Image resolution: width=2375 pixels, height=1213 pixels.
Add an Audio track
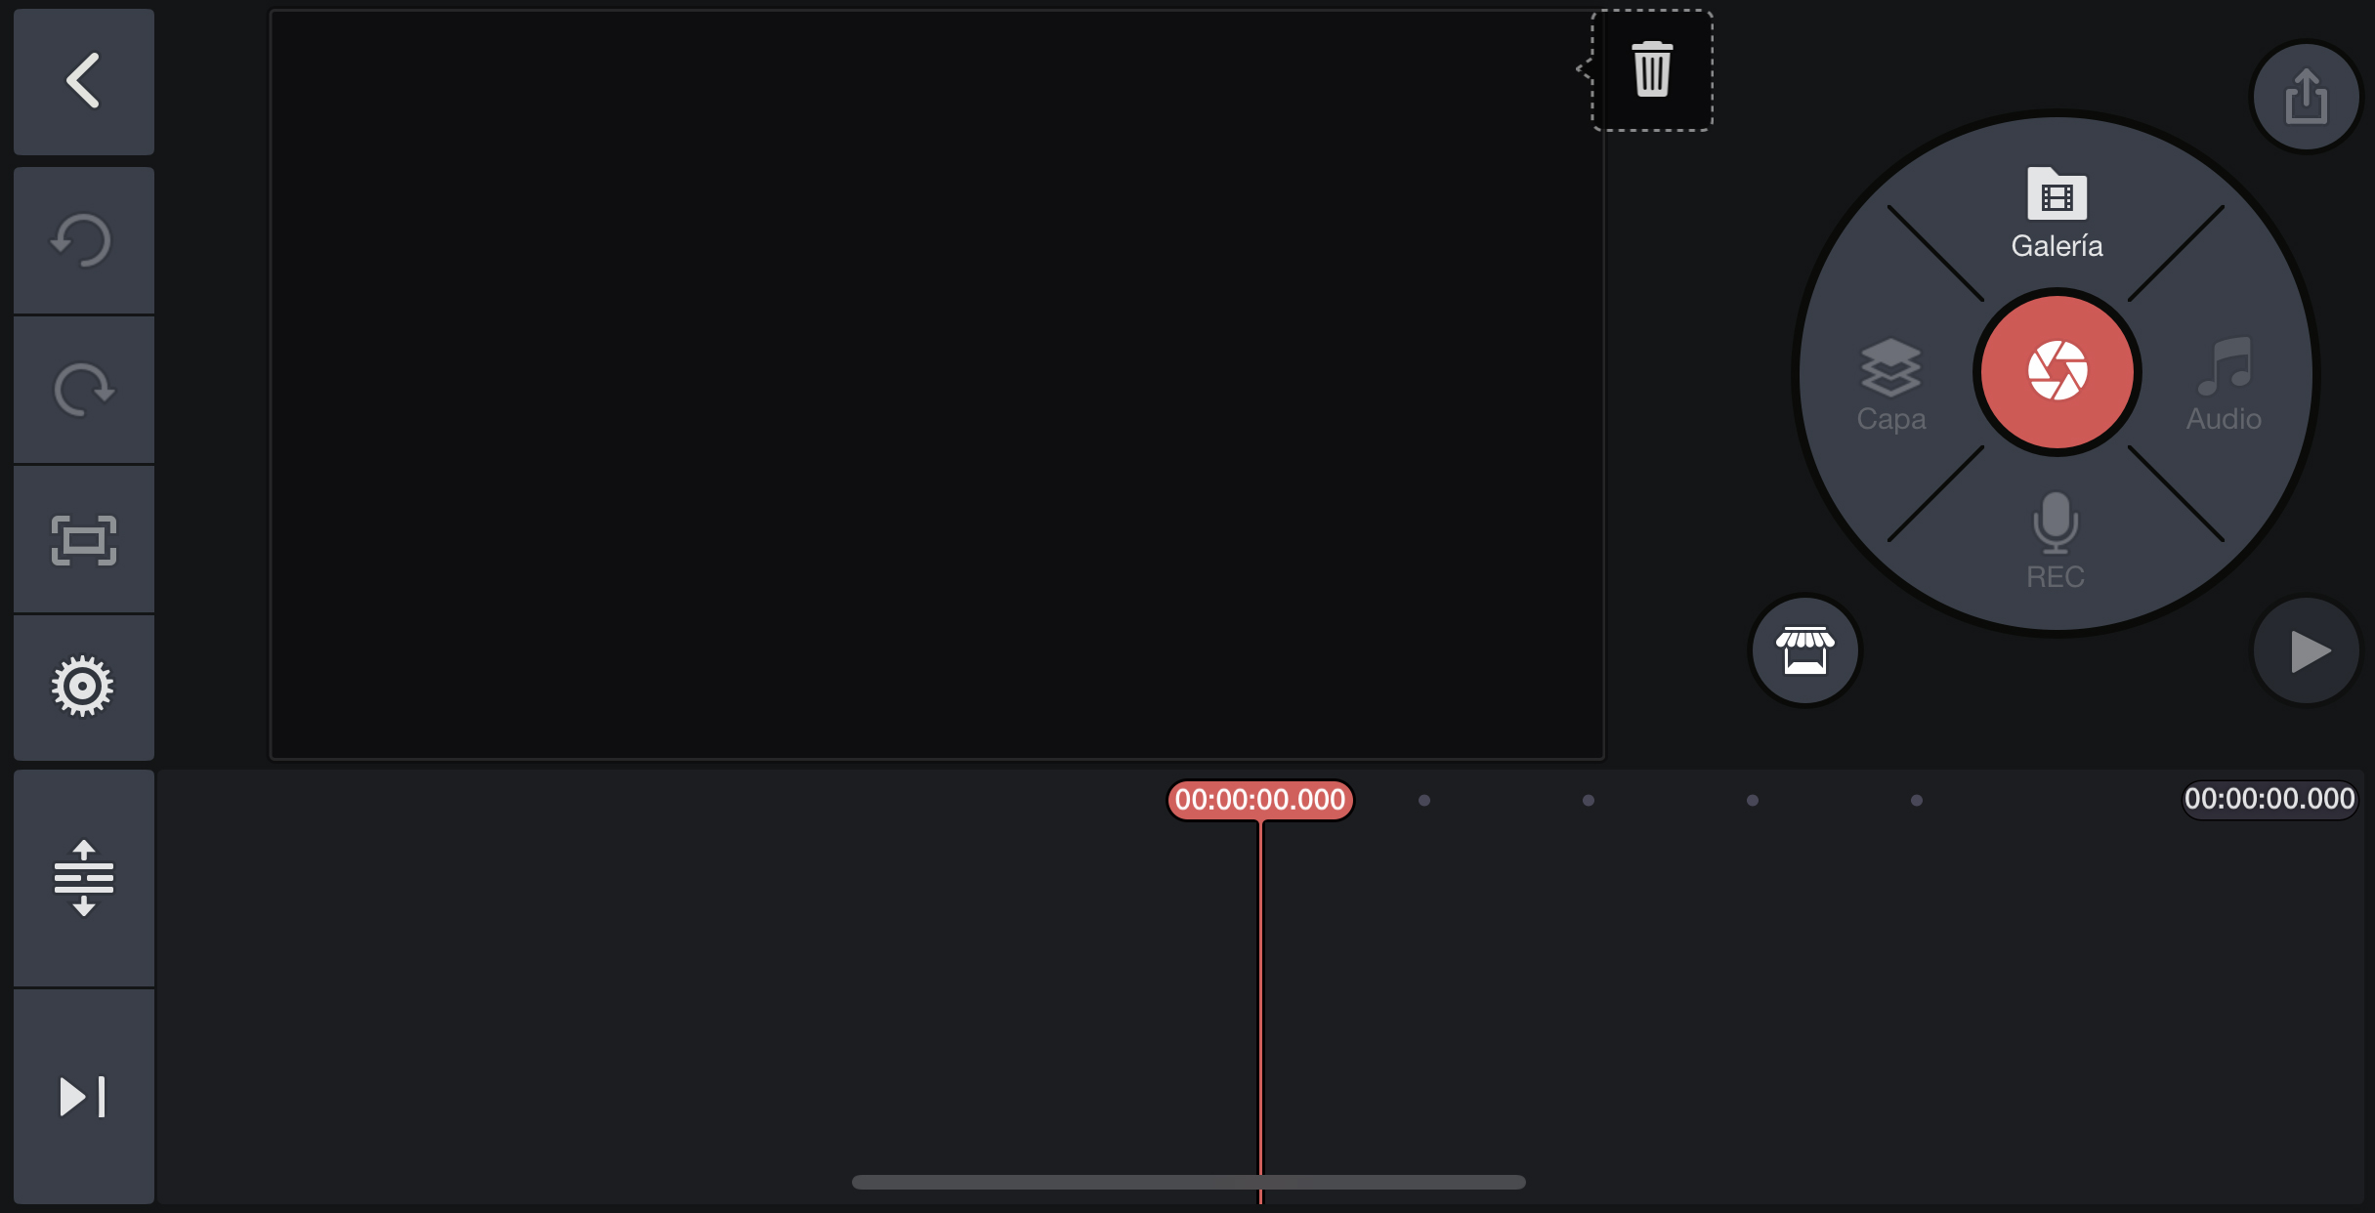pyautogui.click(x=2224, y=385)
